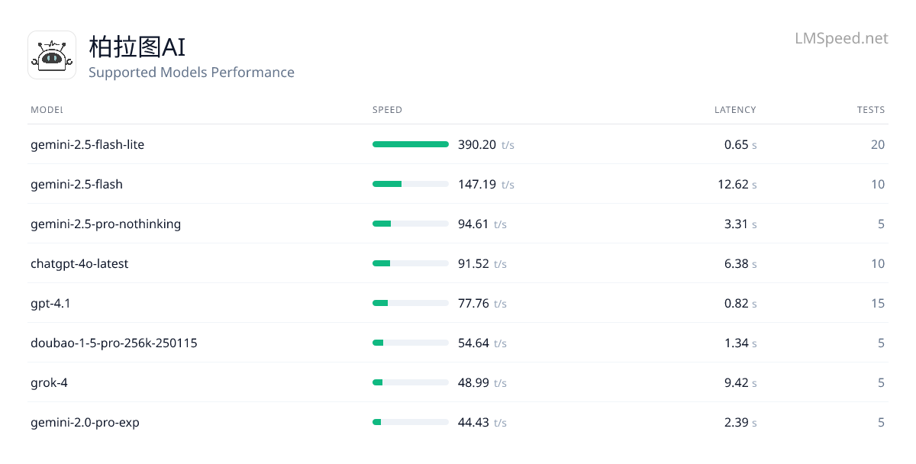Click the 0.65 s latency value
This screenshot has height=464, width=916.
[x=740, y=144]
